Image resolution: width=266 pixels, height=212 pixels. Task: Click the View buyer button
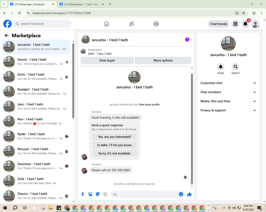click(107, 60)
